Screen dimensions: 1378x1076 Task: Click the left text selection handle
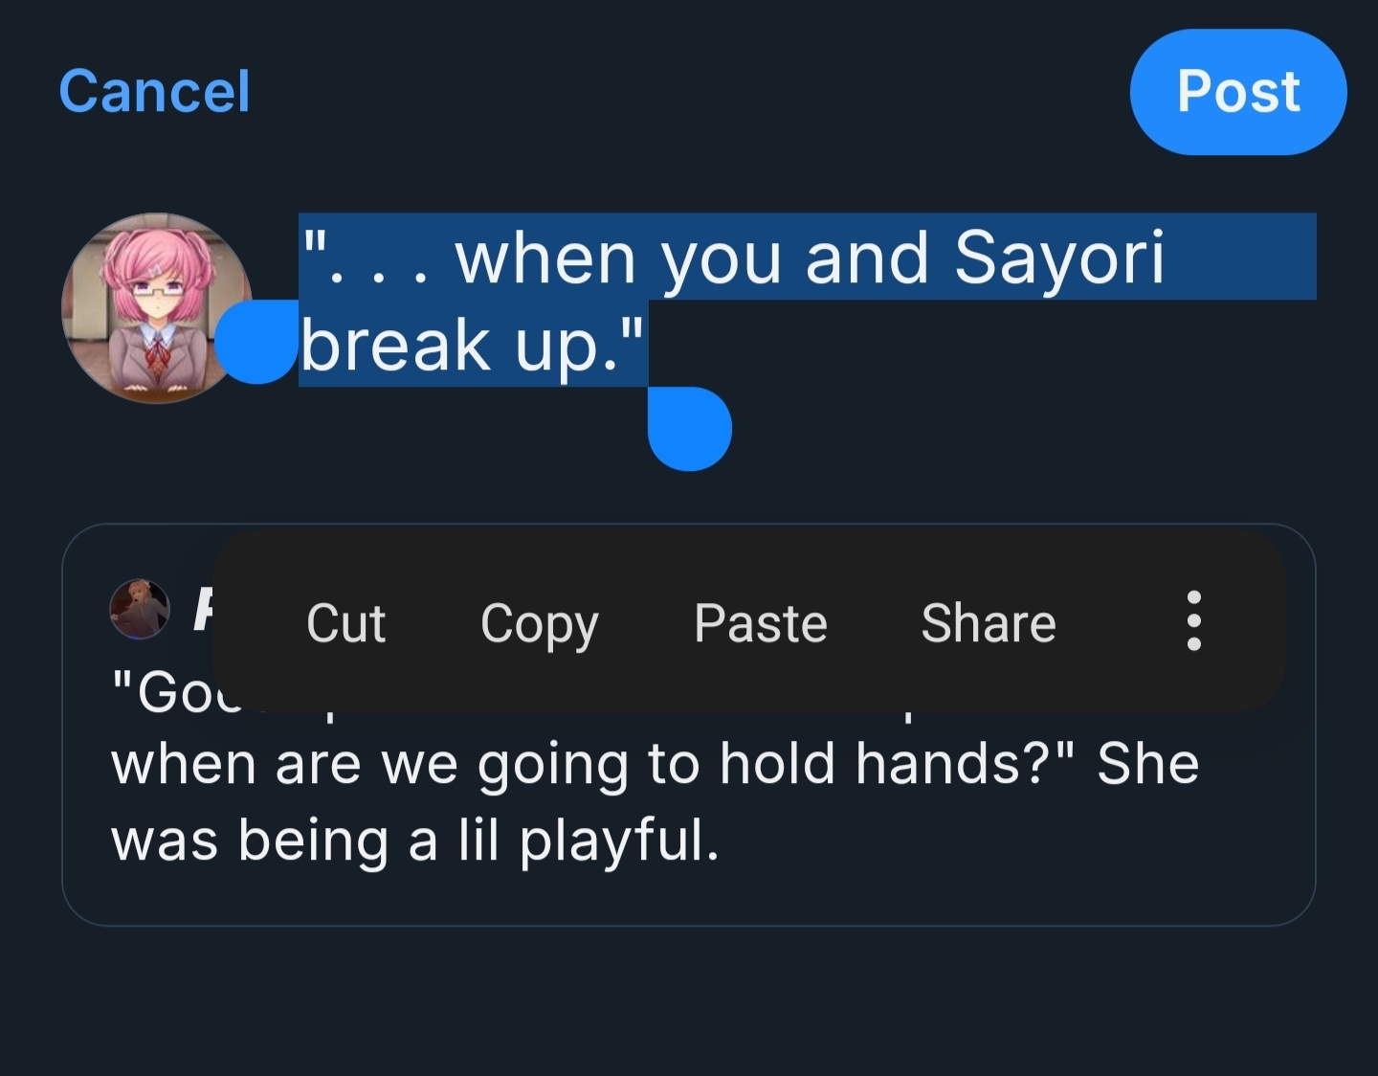pyautogui.click(x=256, y=343)
